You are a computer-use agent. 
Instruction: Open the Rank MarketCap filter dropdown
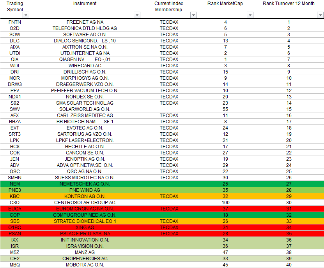(250, 15)
